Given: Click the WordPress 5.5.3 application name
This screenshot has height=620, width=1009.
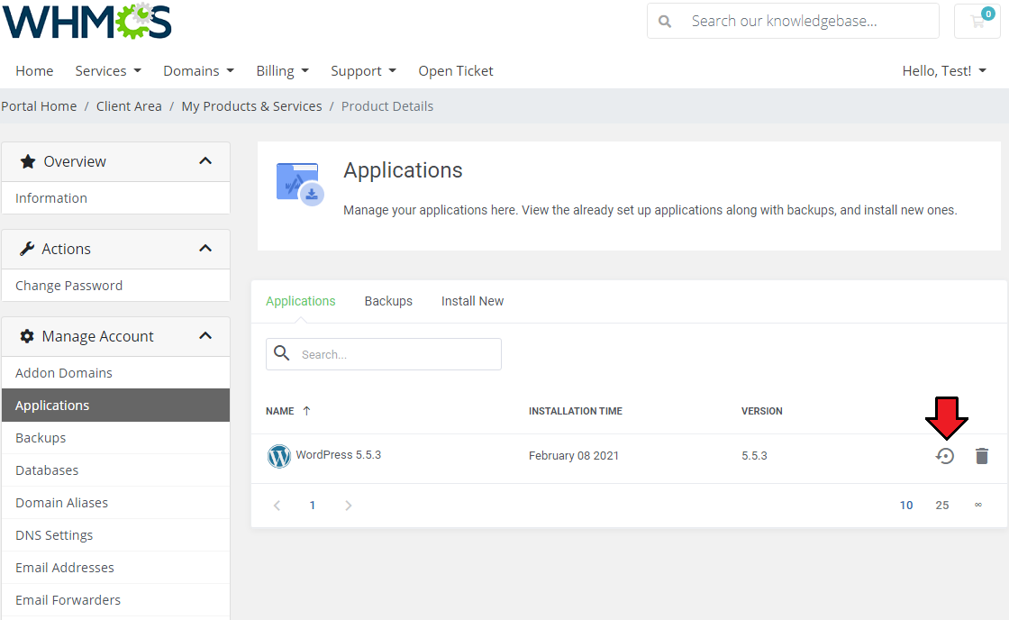Looking at the screenshot, I should click(339, 454).
